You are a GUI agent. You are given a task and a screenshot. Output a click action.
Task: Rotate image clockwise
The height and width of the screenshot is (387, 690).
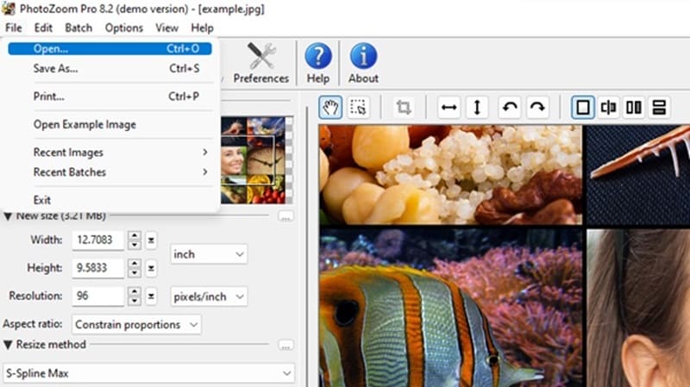click(x=537, y=107)
